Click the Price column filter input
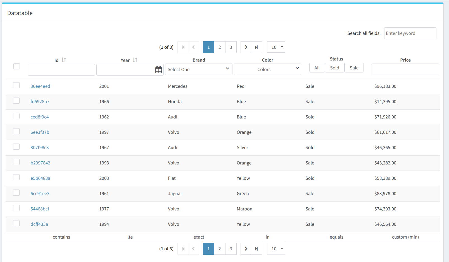449x262 pixels. pos(405,69)
